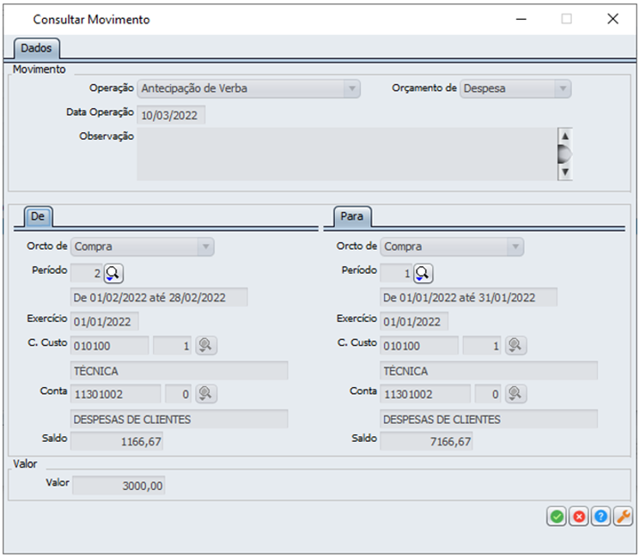The width and height of the screenshot is (639, 557).
Task: Click the red cancel X button
Action: tap(579, 516)
